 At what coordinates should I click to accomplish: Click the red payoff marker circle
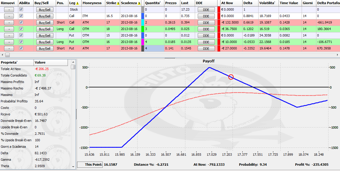tap(231, 77)
